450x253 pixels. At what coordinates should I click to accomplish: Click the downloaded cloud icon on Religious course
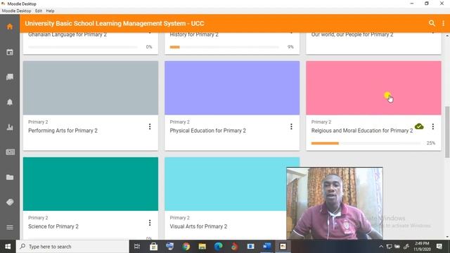[x=419, y=126]
